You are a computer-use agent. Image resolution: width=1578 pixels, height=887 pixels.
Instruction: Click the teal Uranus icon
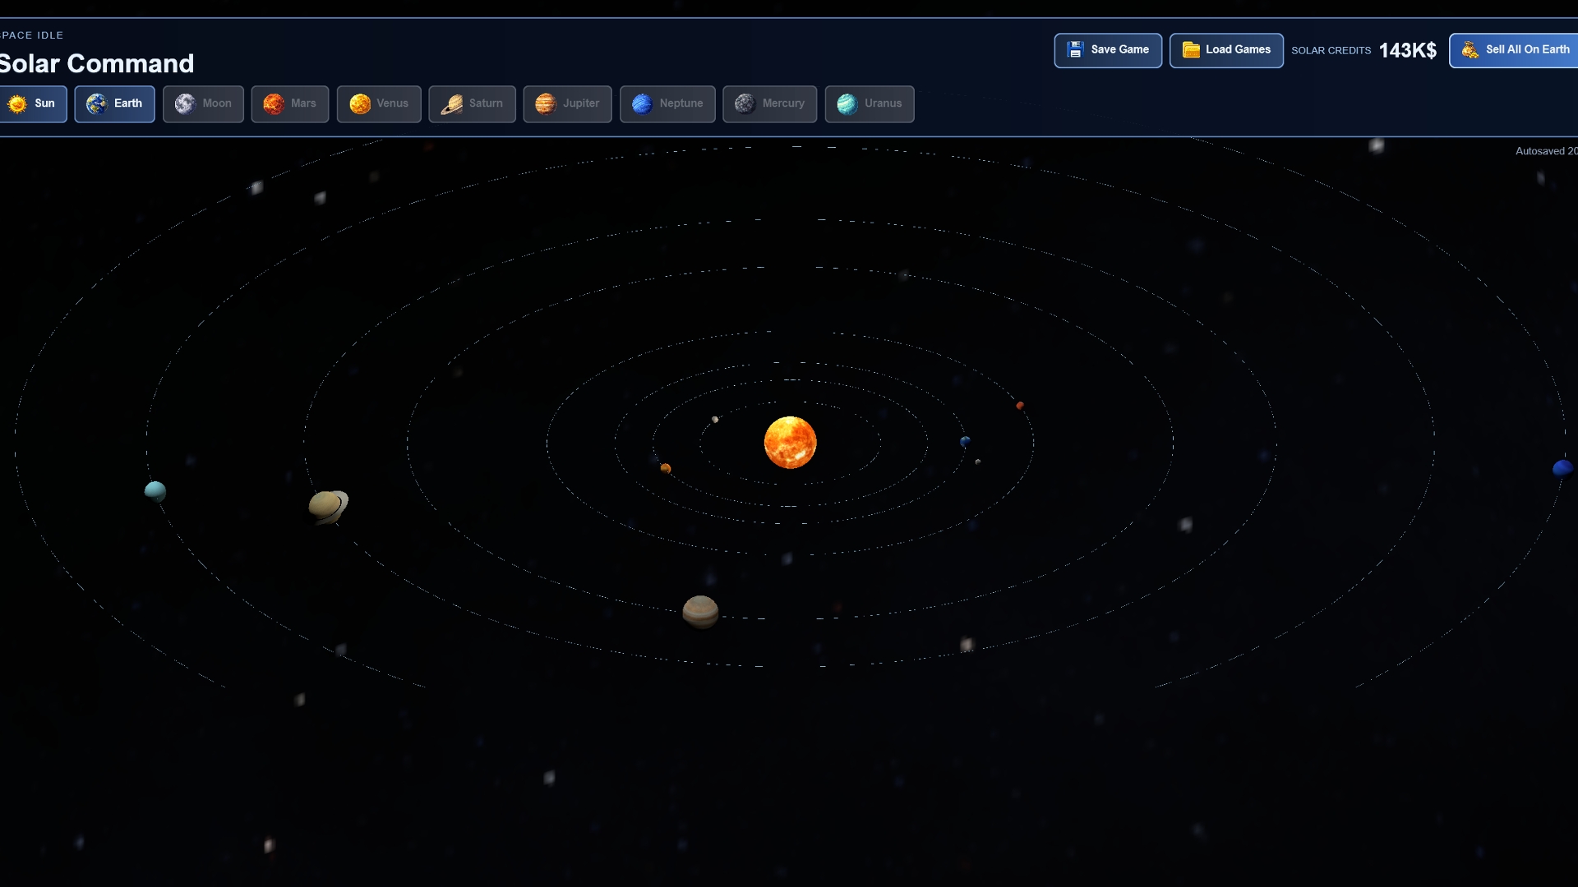click(x=847, y=104)
